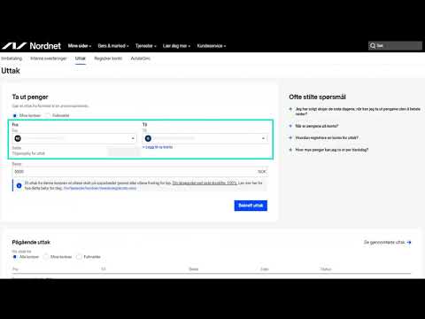Screen dimensions: 425x319
Task: Expand FAQ about how much money per day
Action: 328,150
